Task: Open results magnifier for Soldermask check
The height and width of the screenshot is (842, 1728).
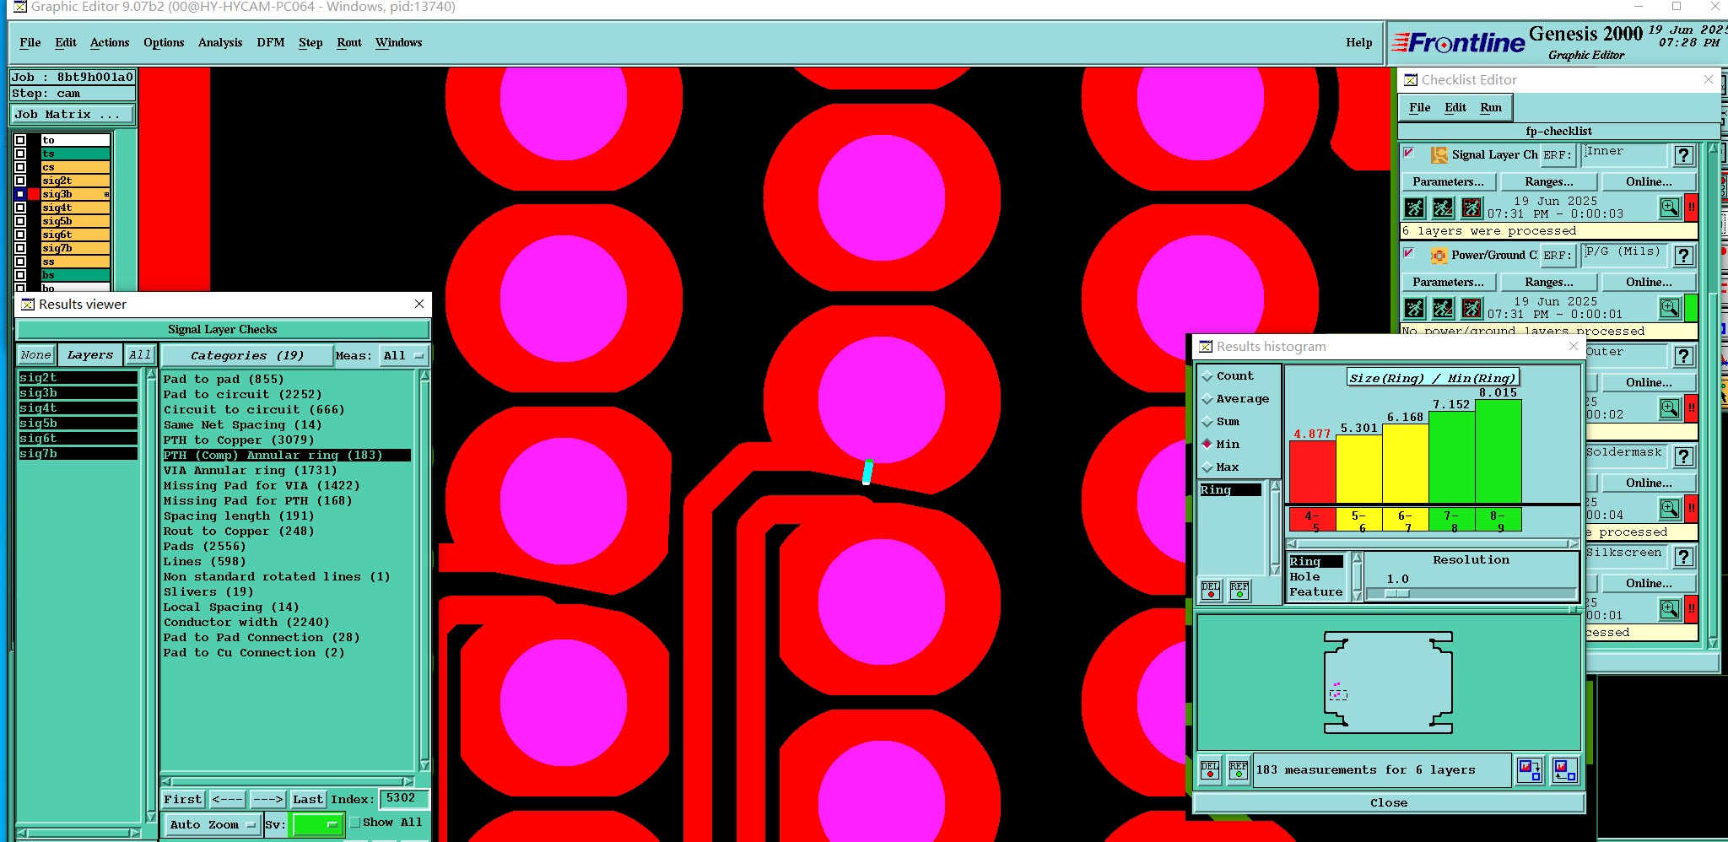Action: 1670,509
